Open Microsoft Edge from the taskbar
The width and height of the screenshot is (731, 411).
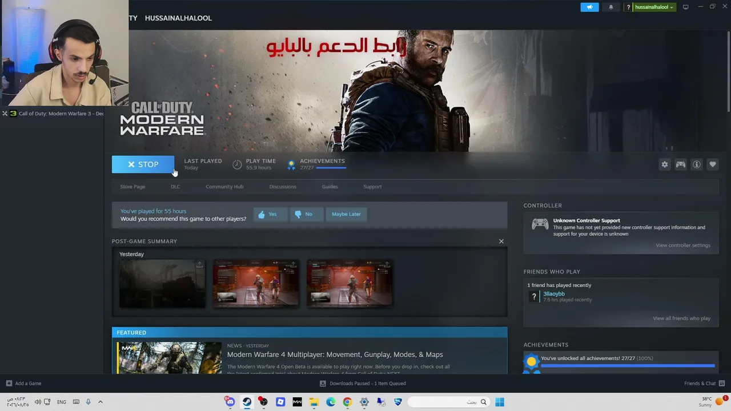331,402
